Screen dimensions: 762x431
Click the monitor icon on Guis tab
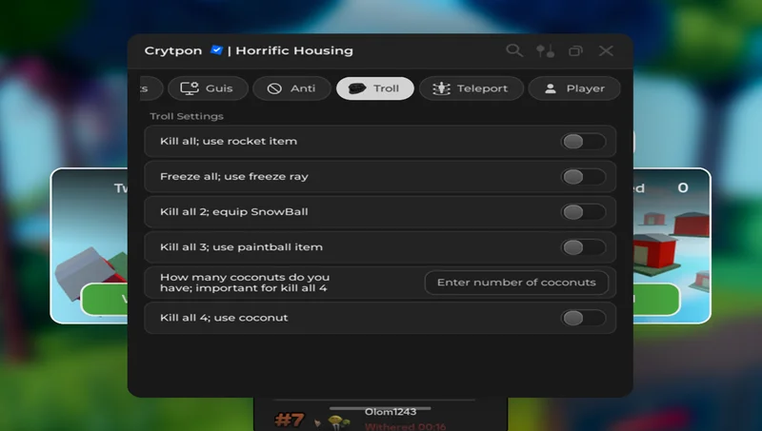(190, 88)
